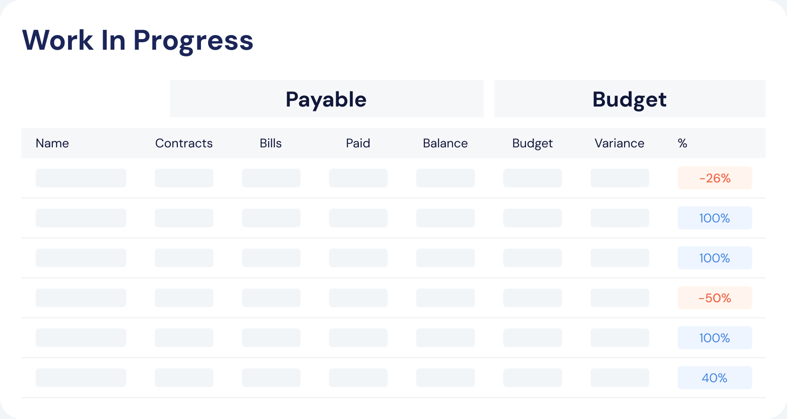Click the Balance column header

(x=445, y=143)
